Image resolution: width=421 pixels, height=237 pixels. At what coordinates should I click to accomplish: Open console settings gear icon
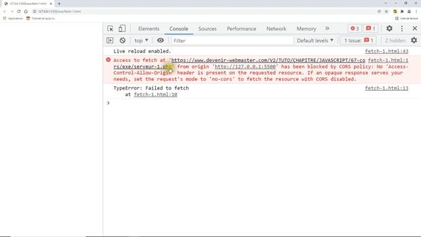click(x=414, y=40)
